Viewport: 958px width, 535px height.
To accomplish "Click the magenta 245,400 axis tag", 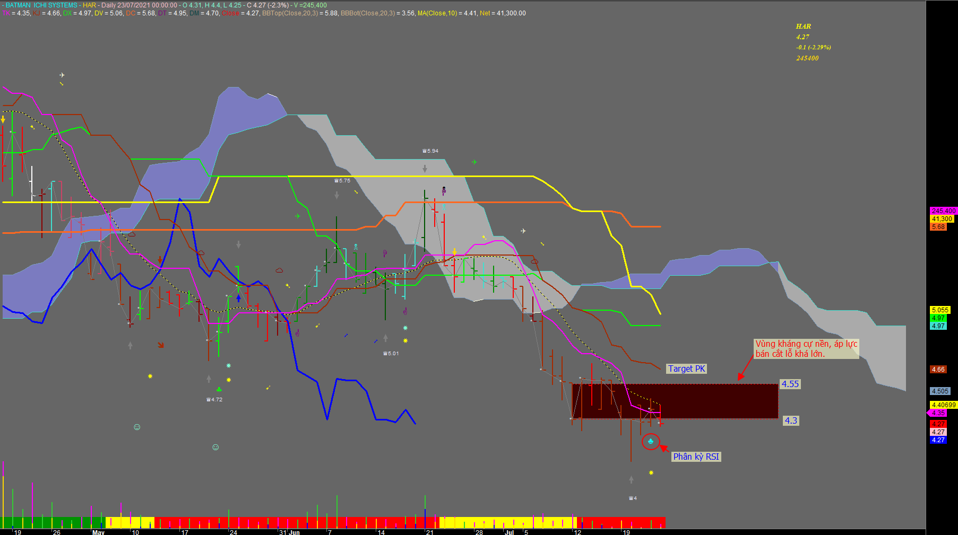I will [x=943, y=211].
